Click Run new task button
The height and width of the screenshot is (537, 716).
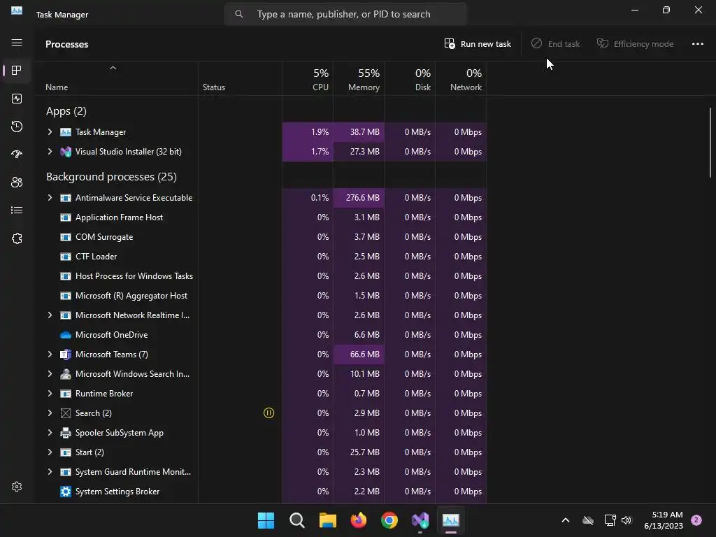click(x=478, y=44)
